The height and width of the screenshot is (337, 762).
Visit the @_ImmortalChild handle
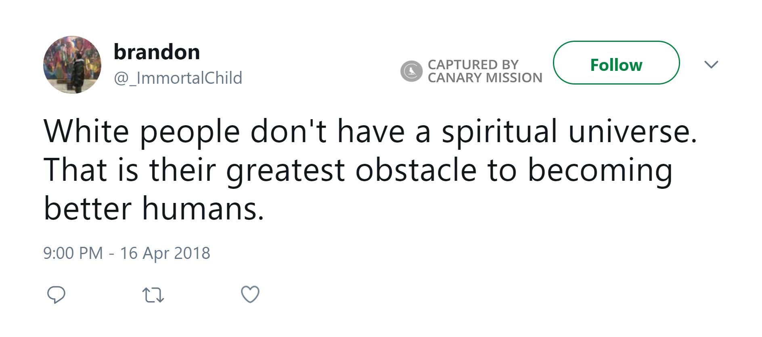[178, 78]
